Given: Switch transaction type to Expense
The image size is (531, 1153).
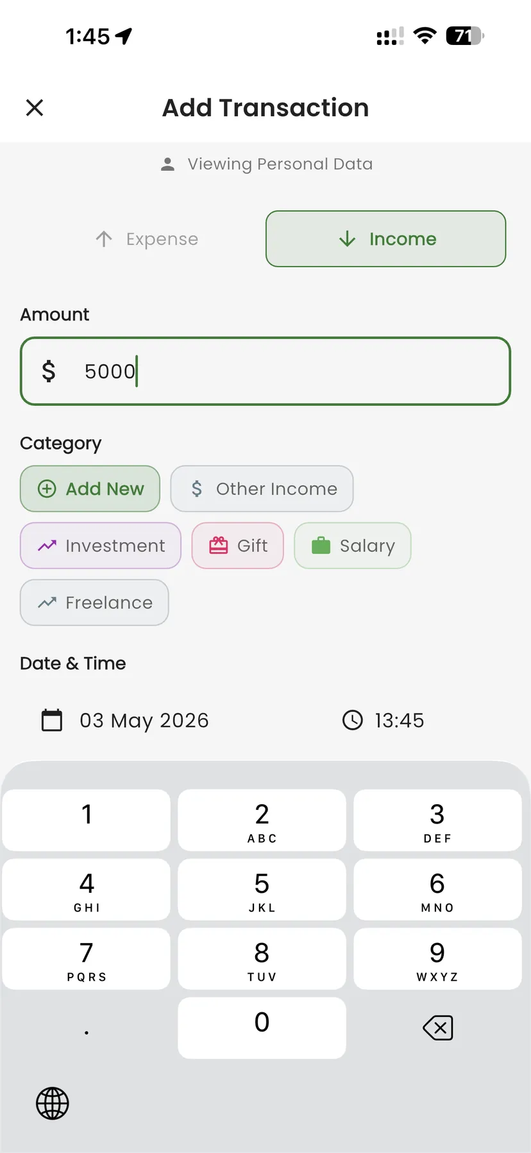Looking at the screenshot, I should pos(146,239).
